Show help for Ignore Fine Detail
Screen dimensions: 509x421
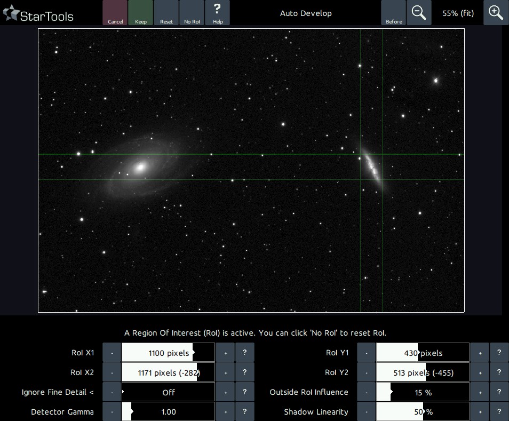(x=244, y=392)
